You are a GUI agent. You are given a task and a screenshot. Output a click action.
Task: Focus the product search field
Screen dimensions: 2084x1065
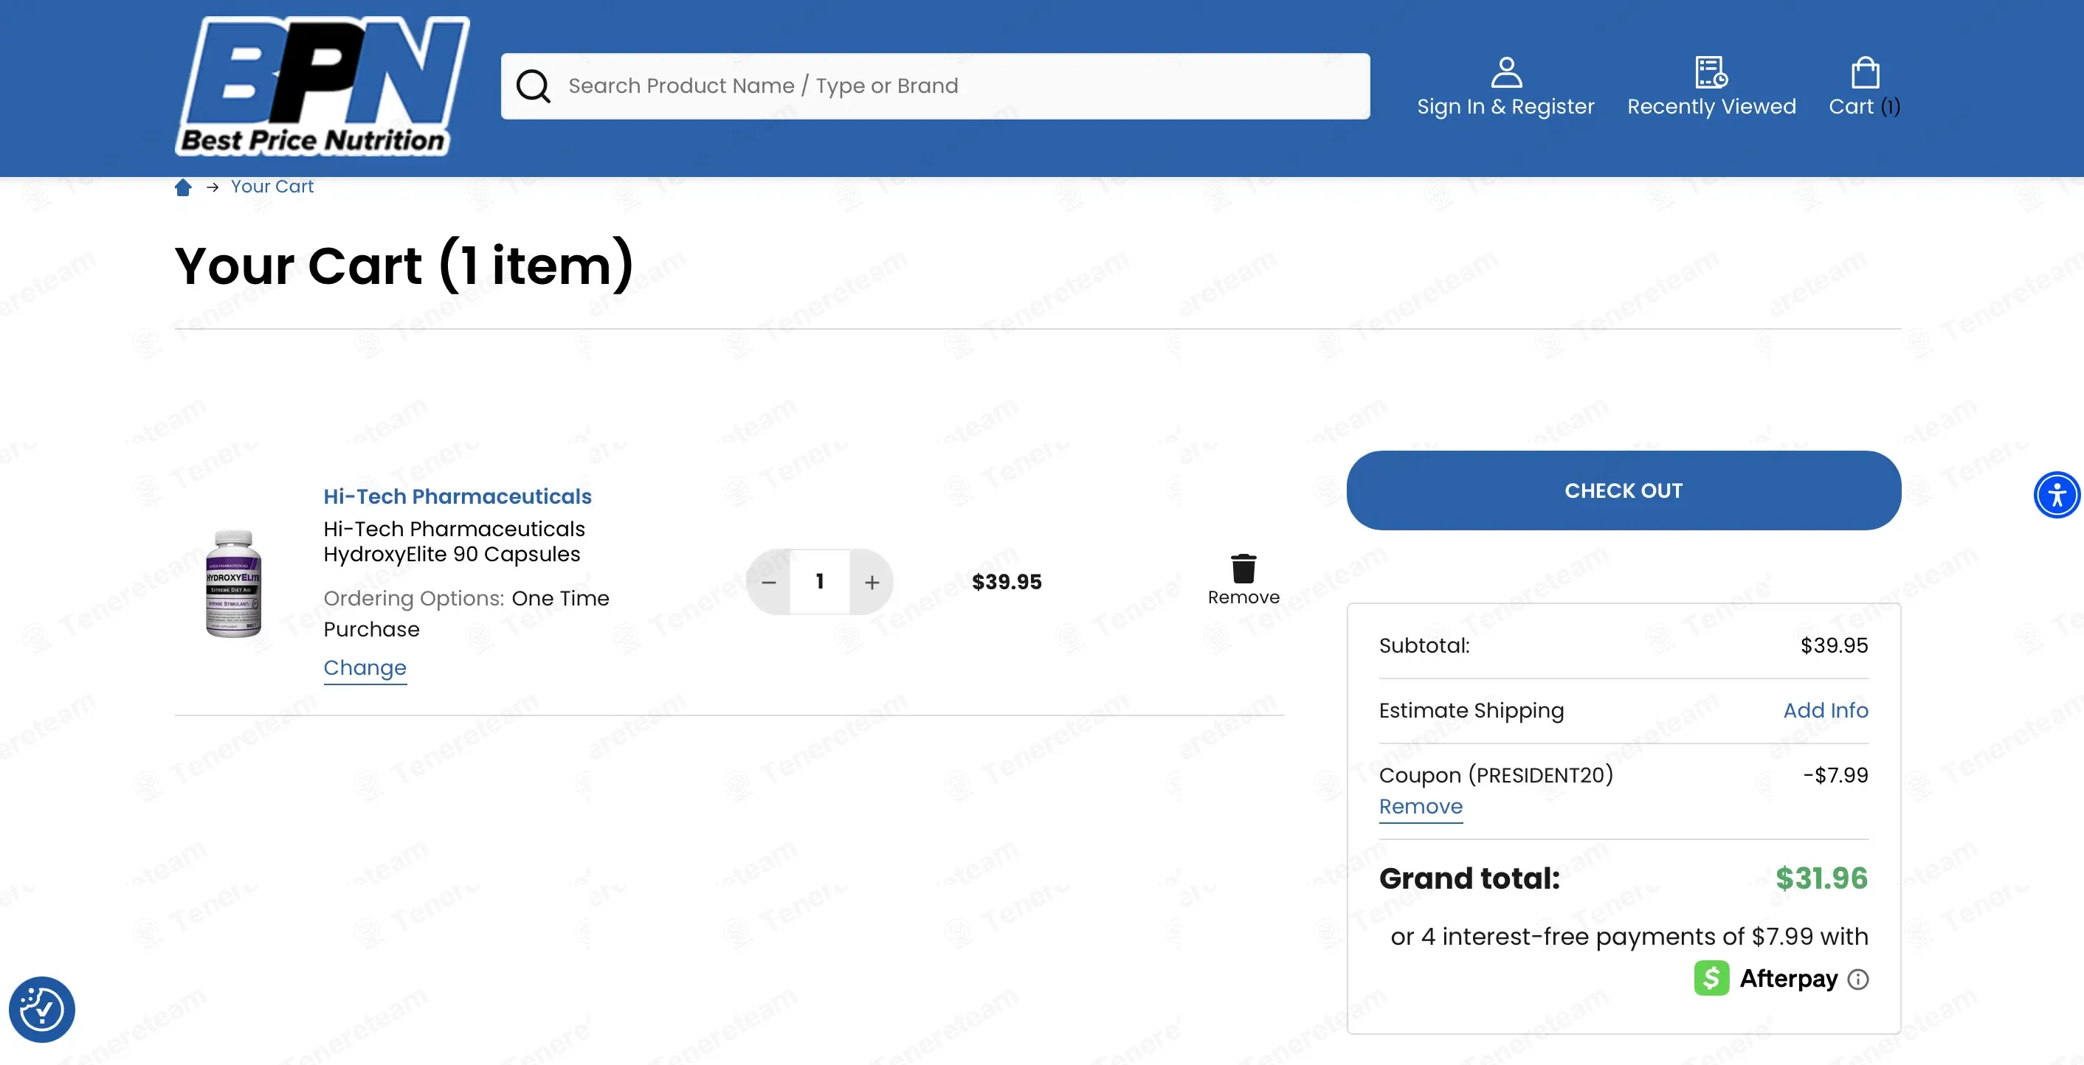click(935, 86)
